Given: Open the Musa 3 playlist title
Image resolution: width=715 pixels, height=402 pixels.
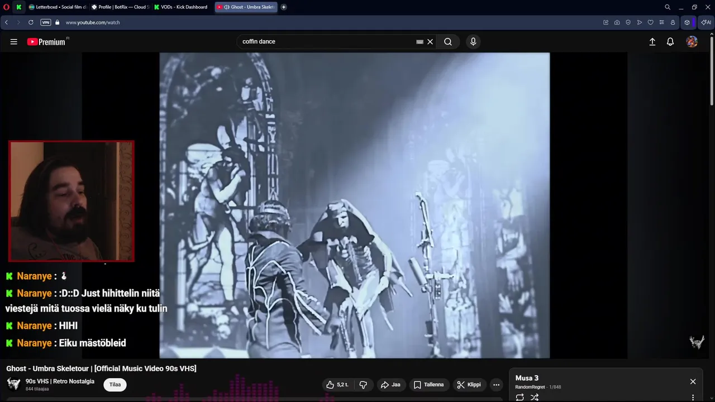Looking at the screenshot, I should (x=527, y=378).
